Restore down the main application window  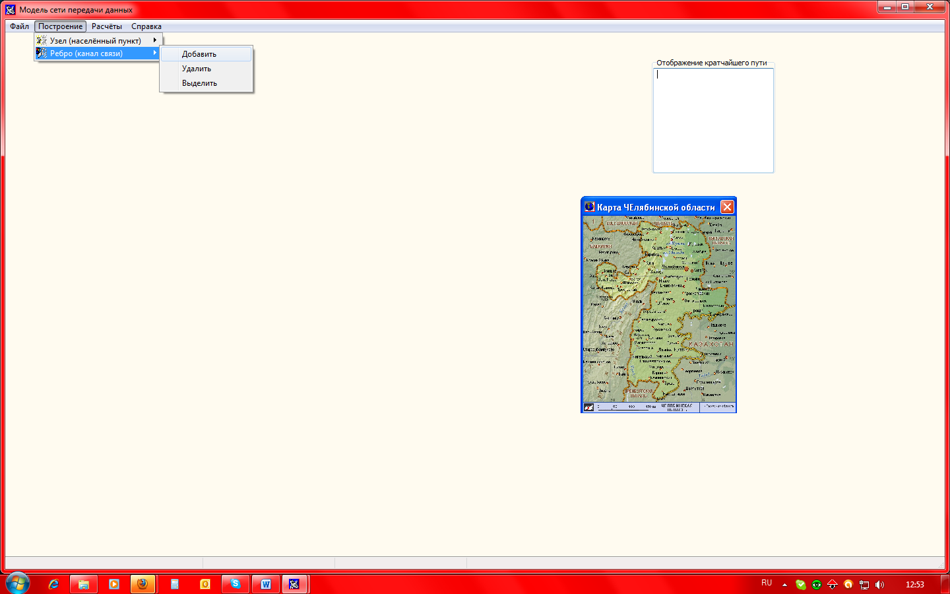coord(906,7)
